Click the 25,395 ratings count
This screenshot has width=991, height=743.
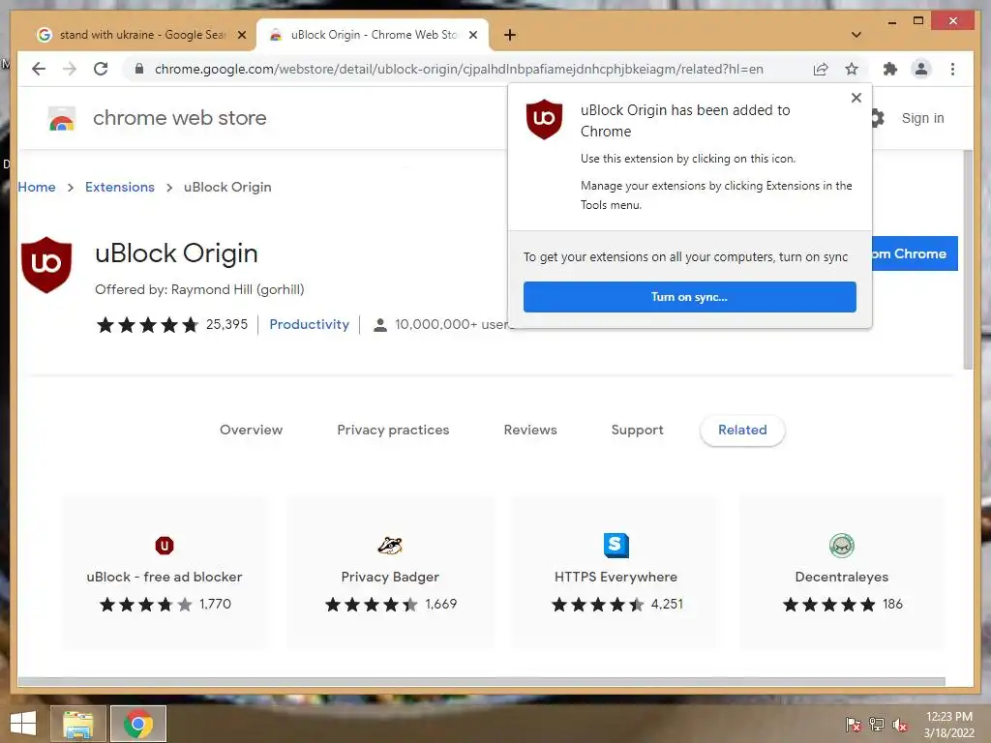point(226,324)
